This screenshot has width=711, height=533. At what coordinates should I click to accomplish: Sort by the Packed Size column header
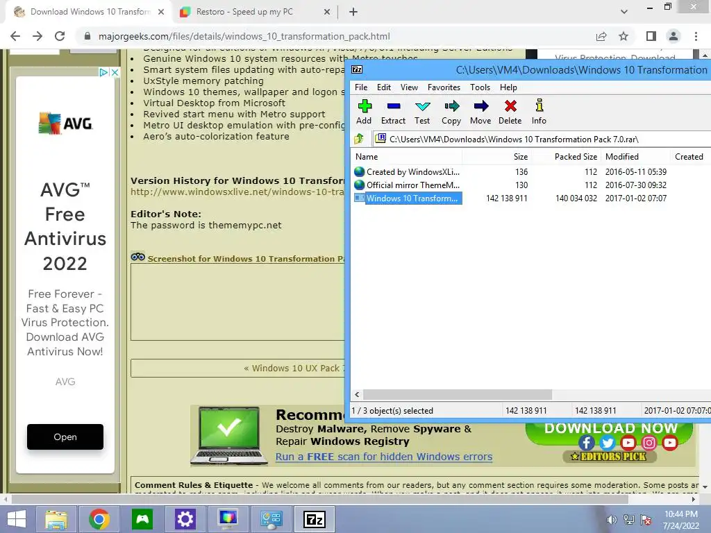point(567,157)
